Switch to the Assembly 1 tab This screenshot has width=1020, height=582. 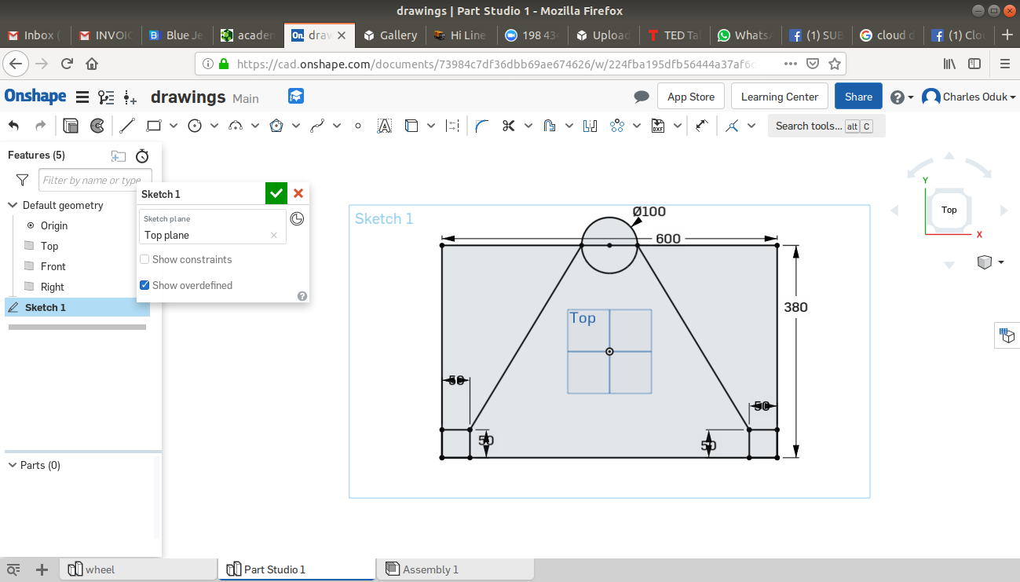[x=455, y=569]
